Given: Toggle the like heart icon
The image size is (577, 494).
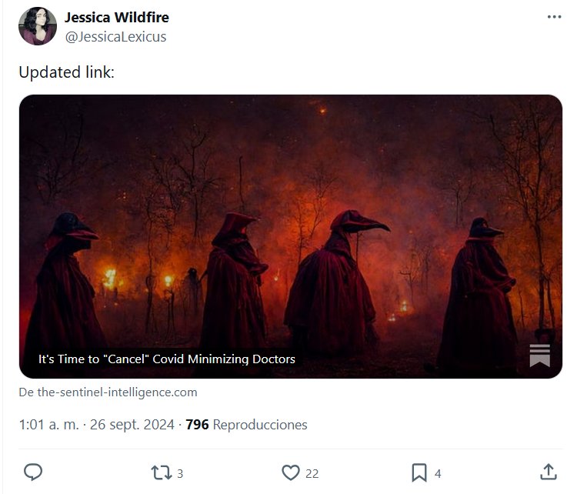Looking at the screenshot, I should [289, 472].
